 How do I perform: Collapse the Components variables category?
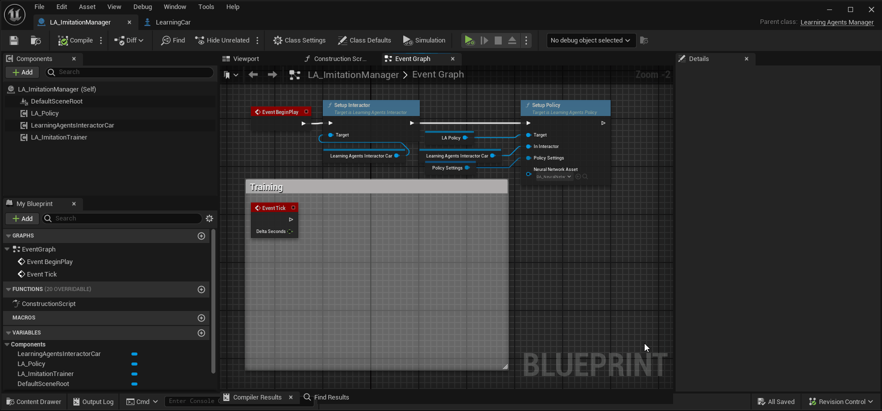[7, 344]
